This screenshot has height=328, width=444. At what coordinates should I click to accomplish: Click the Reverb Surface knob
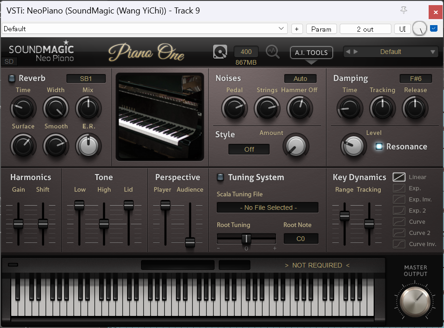[x=23, y=146]
